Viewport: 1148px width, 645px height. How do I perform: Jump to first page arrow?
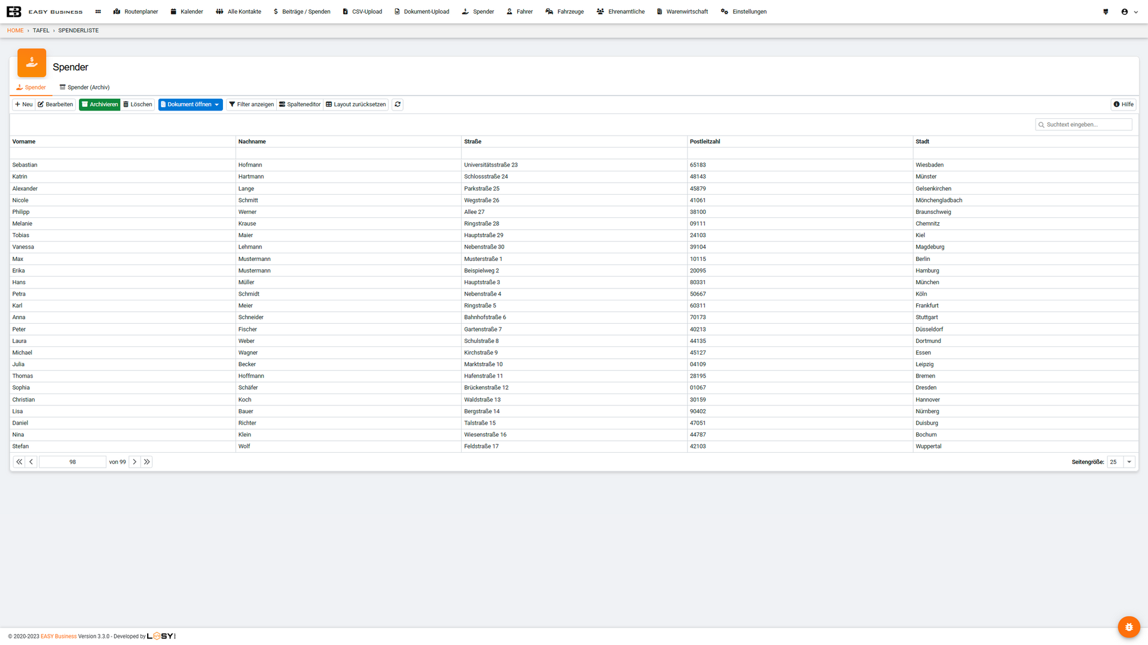(19, 462)
